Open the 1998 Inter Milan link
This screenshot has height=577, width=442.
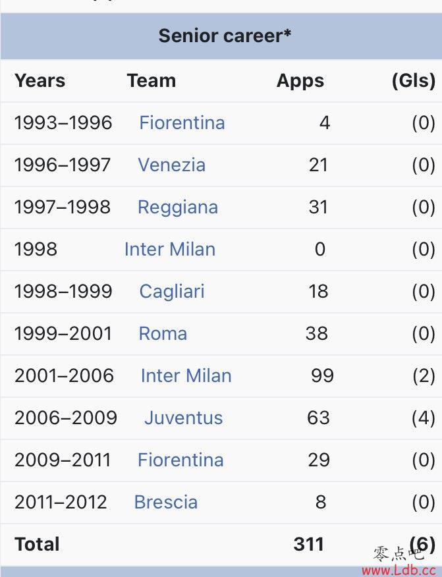170,249
